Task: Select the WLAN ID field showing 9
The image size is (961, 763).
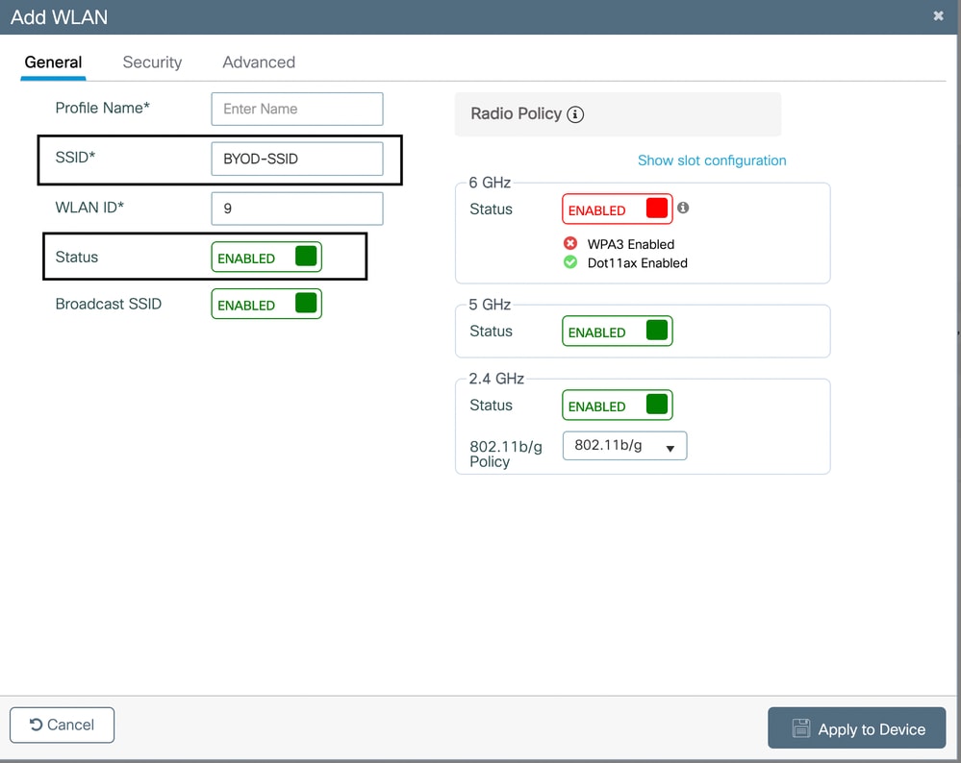Action: coord(296,209)
